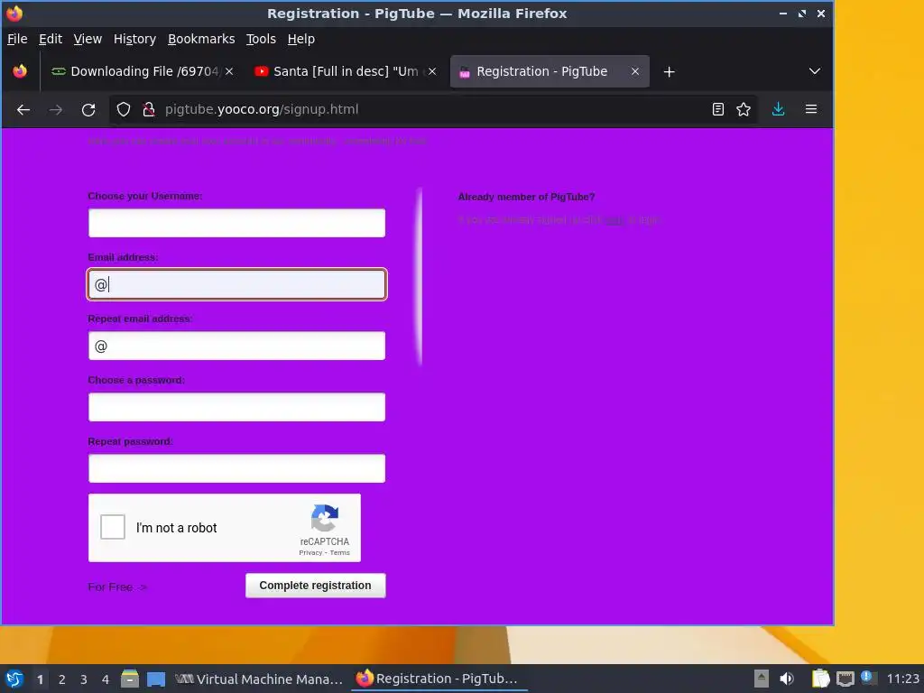Select Registration - PigTube taskbar entry
Image resolution: width=924 pixels, height=693 pixels.
click(x=439, y=679)
